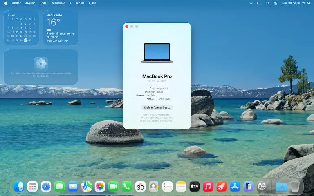This screenshot has height=196, width=314.
Task: Select the macOS Tahoe version value
Action: (x=164, y=99)
